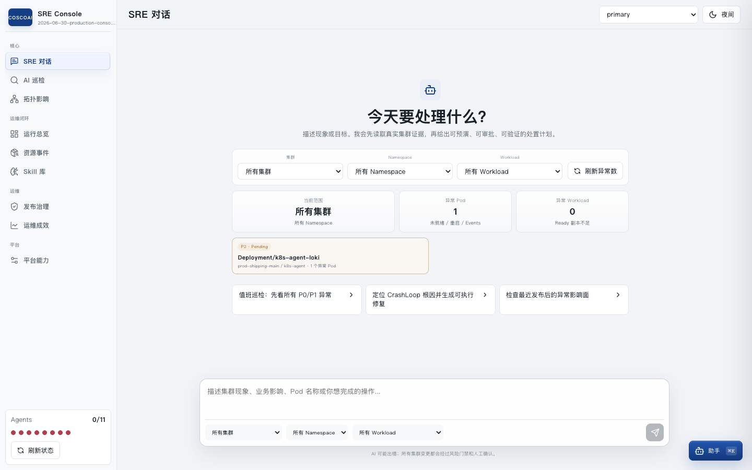The image size is (752, 470).
Task: Open 所有 Namespace dropdown below chat input
Action: tap(317, 432)
